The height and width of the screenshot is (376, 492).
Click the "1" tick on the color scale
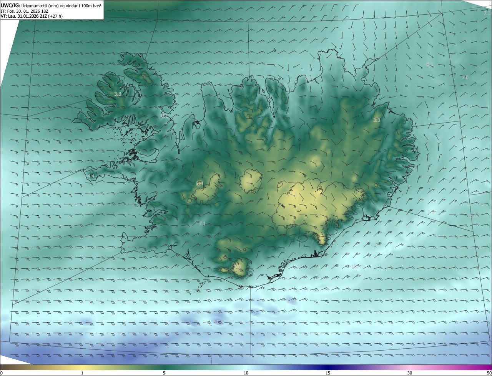(82, 373)
